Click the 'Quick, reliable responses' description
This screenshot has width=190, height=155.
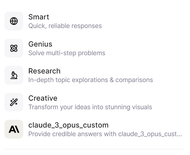pos(65,26)
